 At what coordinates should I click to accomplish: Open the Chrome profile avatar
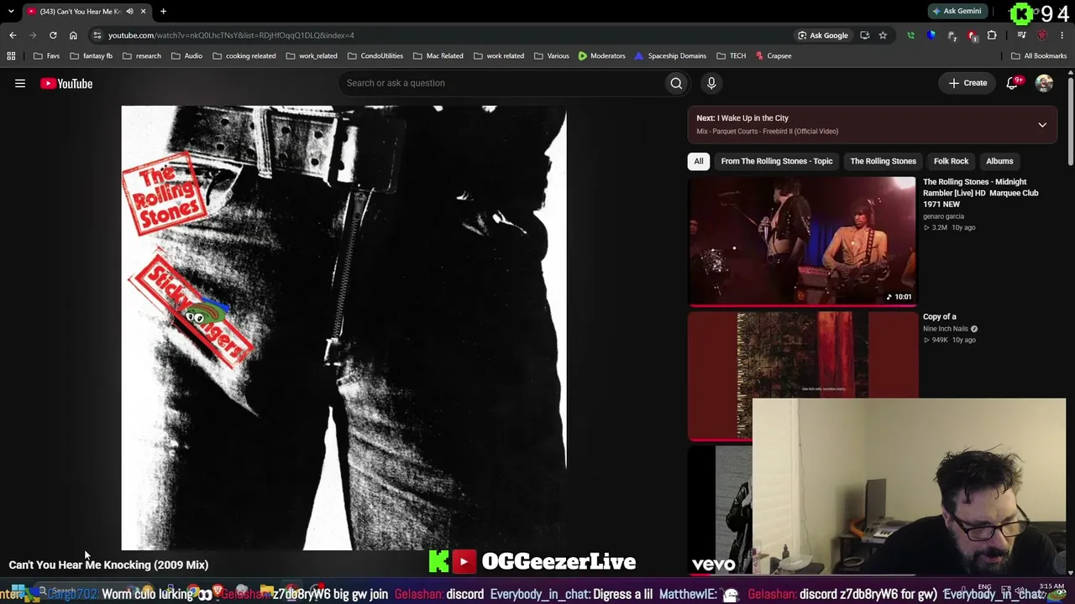1042,35
